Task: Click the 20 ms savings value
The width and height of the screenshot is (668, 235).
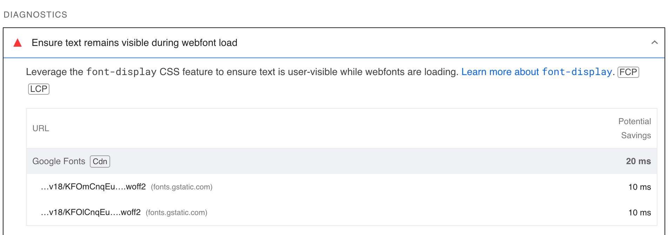Action: (x=638, y=161)
